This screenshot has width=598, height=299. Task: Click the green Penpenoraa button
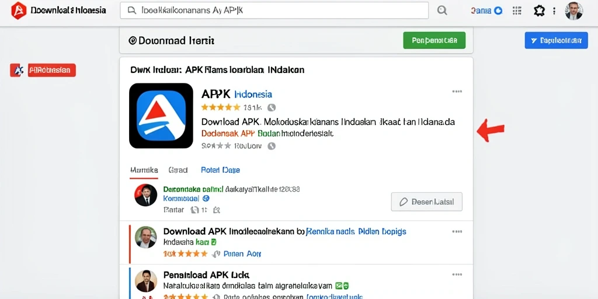click(434, 40)
